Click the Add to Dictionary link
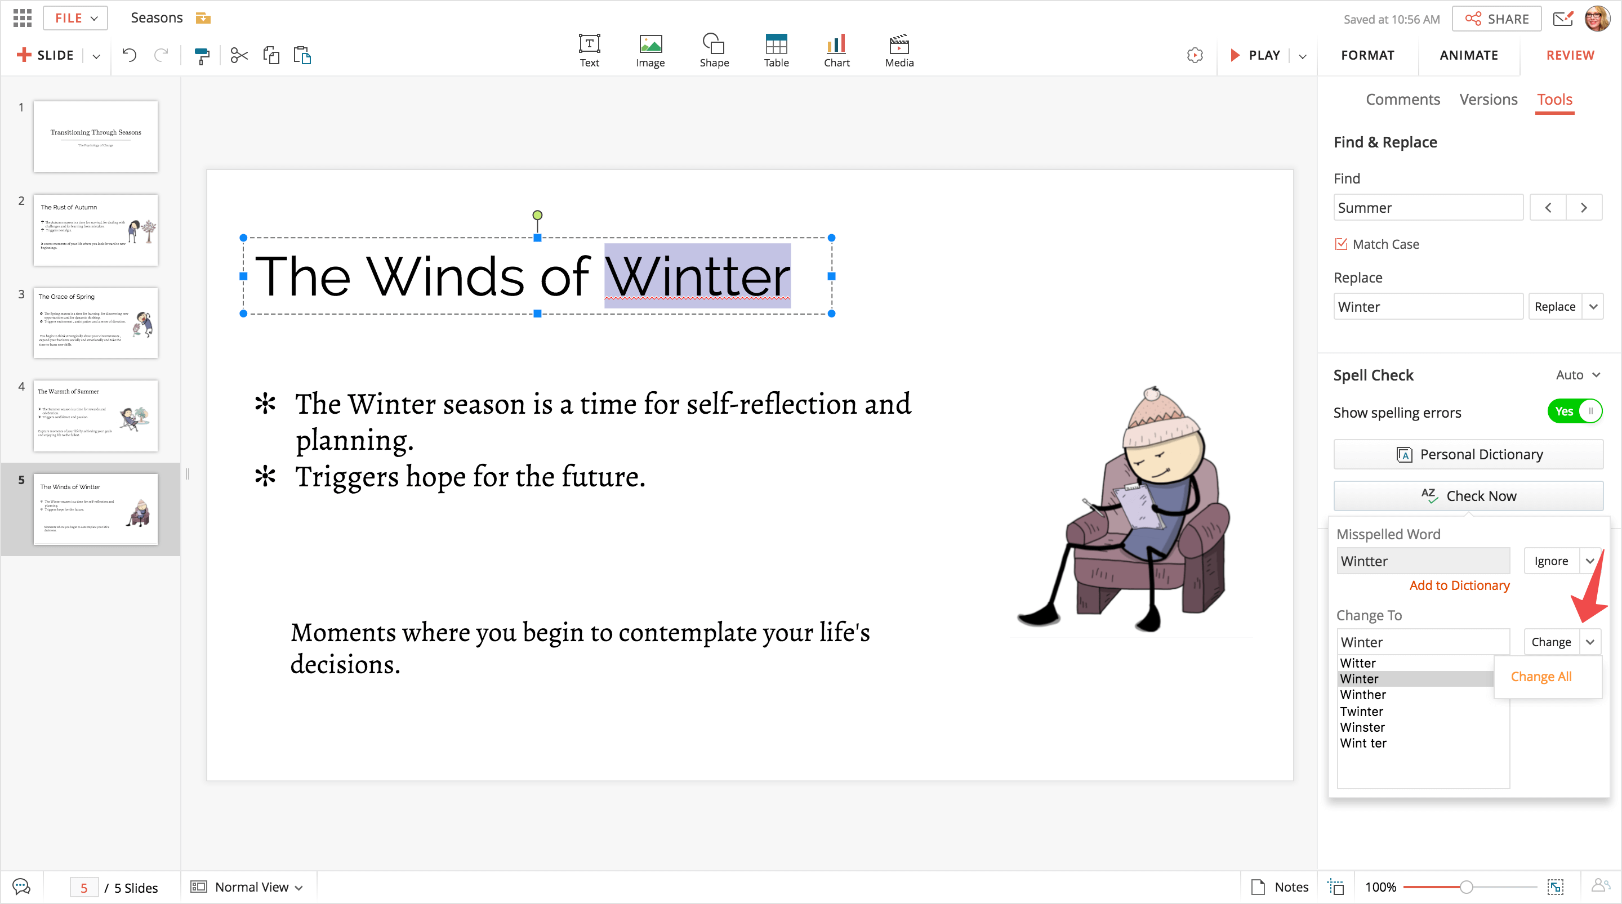1622x904 pixels. (x=1459, y=585)
